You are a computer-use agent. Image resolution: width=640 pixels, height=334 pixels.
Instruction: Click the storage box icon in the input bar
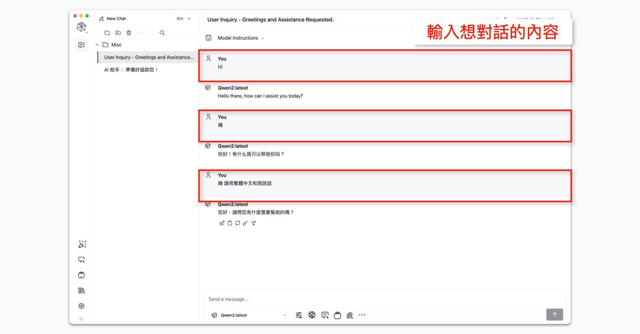point(337,315)
